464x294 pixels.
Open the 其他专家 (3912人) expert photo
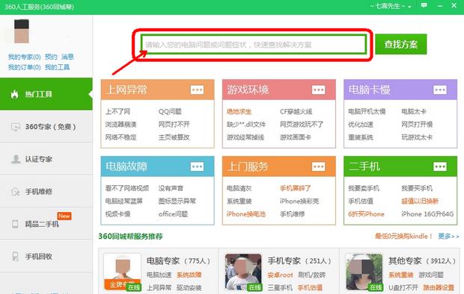(x=364, y=272)
